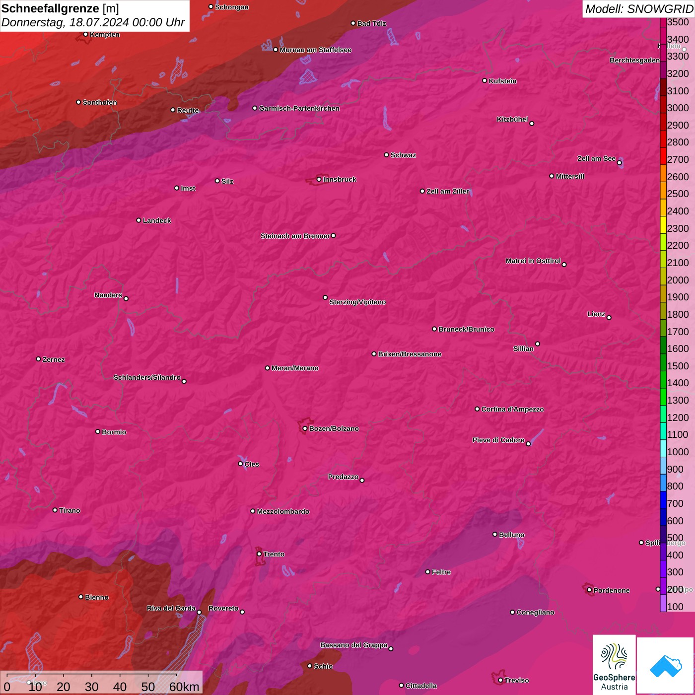Click the Kempten location marker

click(x=85, y=34)
